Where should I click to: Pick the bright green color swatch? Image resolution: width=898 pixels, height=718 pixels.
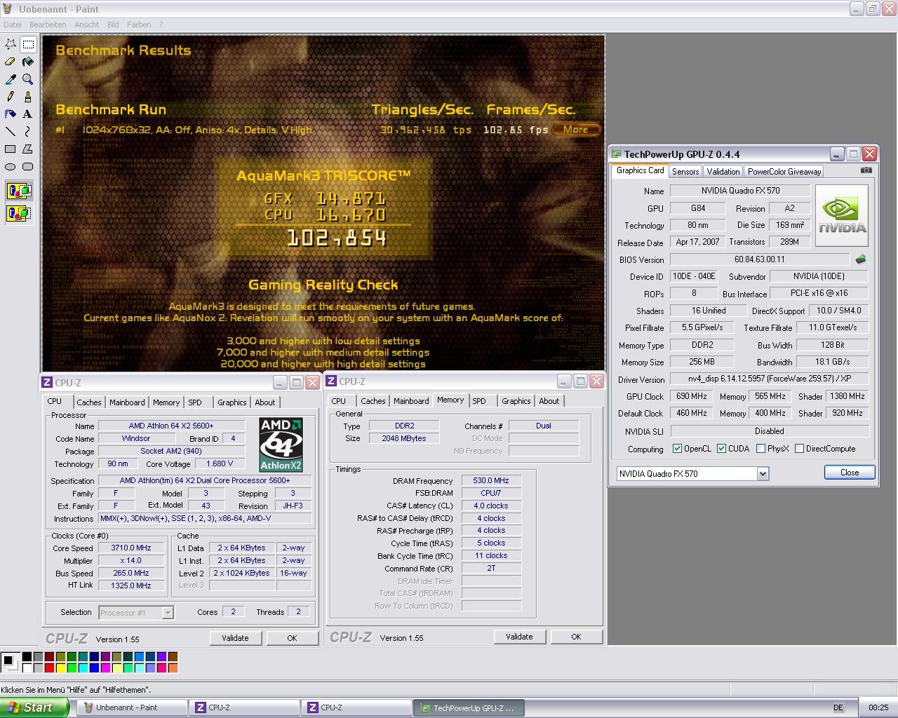click(72, 668)
